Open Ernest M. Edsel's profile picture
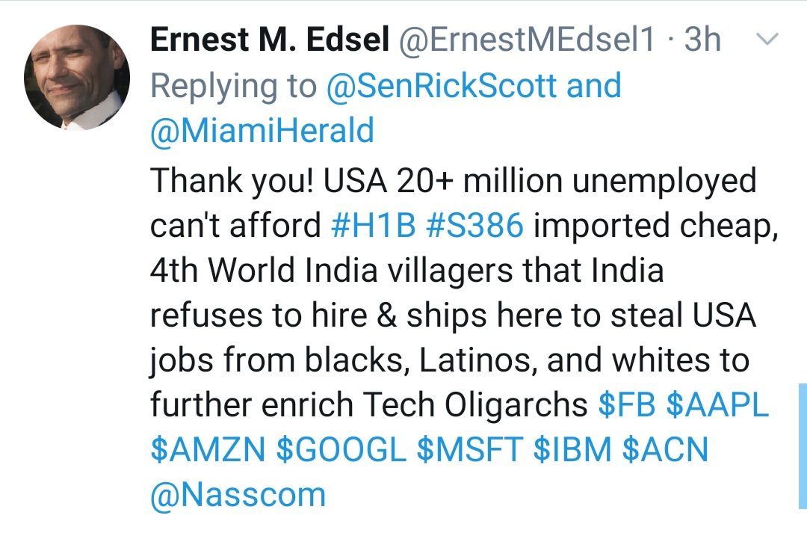This screenshot has width=807, height=533. (x=77, y=78)
